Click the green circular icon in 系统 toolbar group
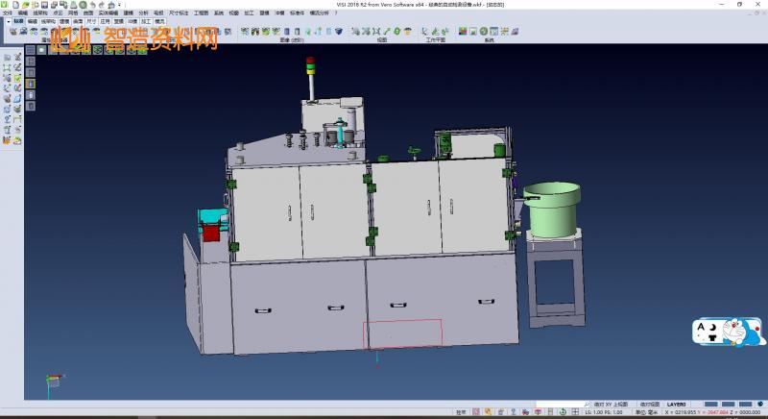The image size is (768, 419). 483,32
